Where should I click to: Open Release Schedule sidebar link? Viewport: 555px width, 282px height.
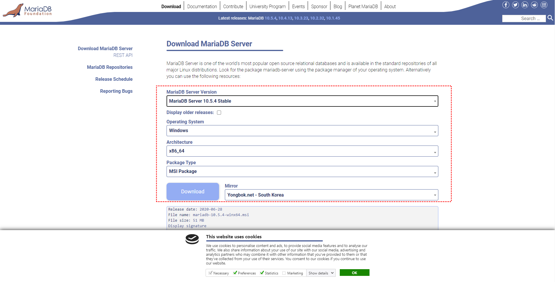pyautogui.click(x=114, y=79)
